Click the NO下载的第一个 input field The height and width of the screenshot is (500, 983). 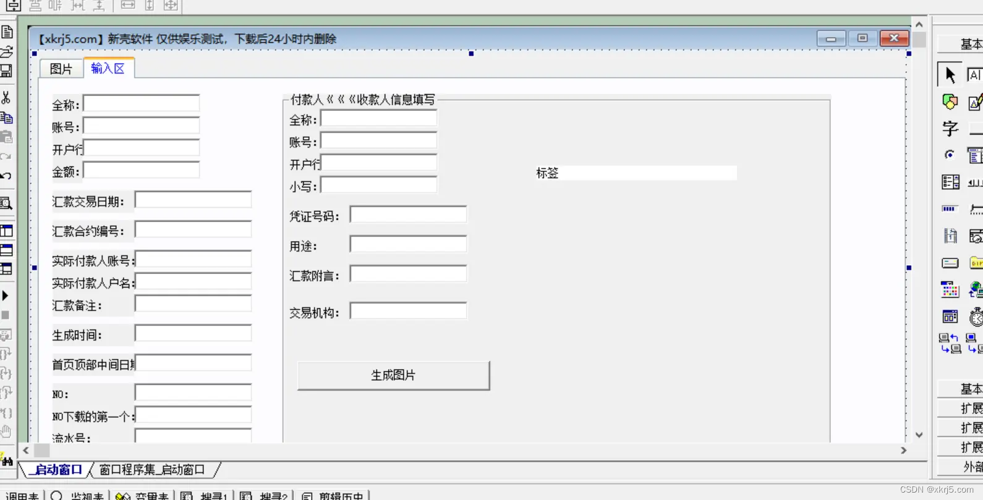(x=193, y=415)
